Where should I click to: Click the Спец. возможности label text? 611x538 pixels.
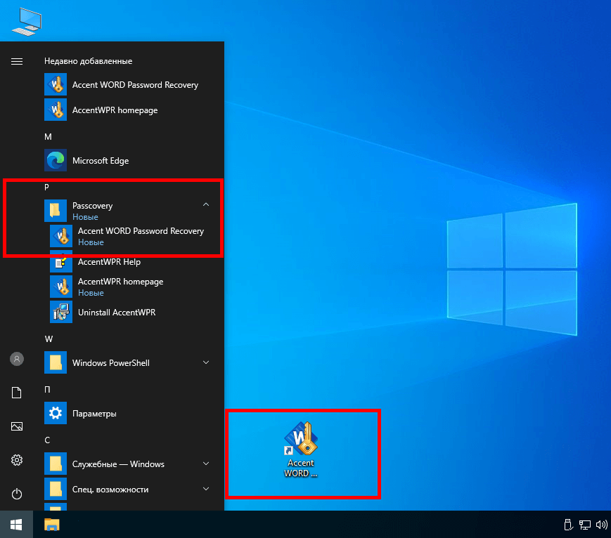[110, 490]
